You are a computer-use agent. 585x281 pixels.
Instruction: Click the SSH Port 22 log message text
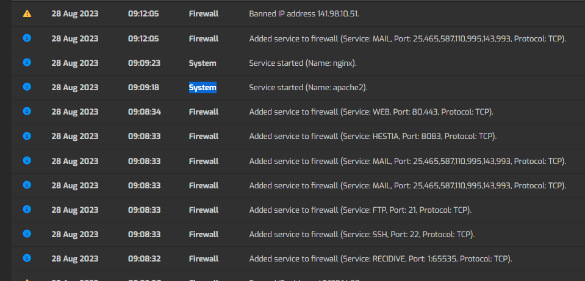pyautogui.click(x=362, y=235)
